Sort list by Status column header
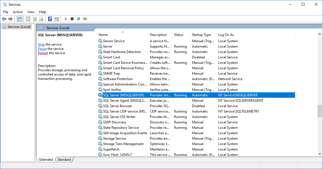The width and height of the screenshot is (323, 169). tap(179, 35)
